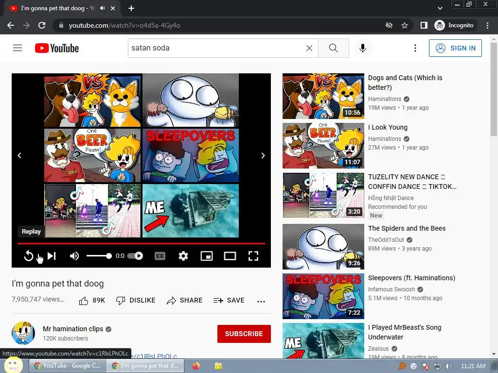Click the SIGN IN button

(455, 48)
